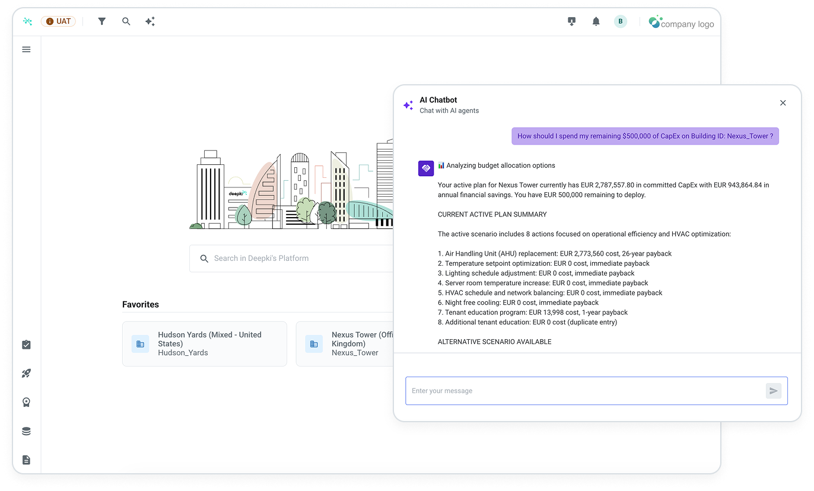Open database stack sidebar icon
Viewport: 814px width, 491px height.
pyautogui.click(x=26, y=431)
